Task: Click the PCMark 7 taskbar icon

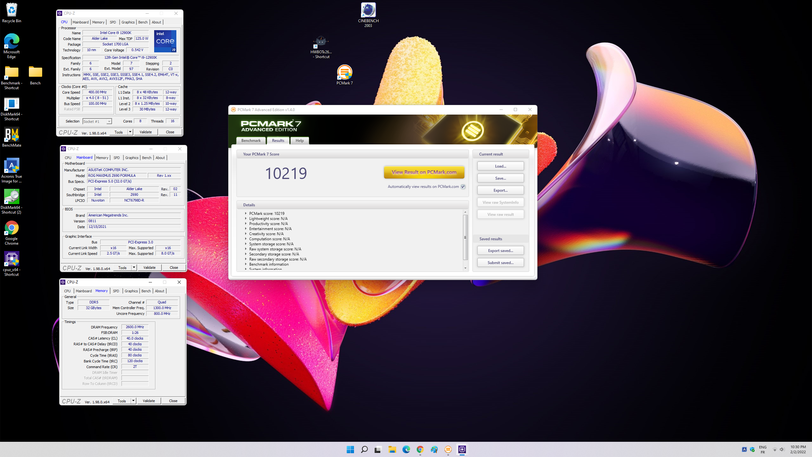Action: 448,449
